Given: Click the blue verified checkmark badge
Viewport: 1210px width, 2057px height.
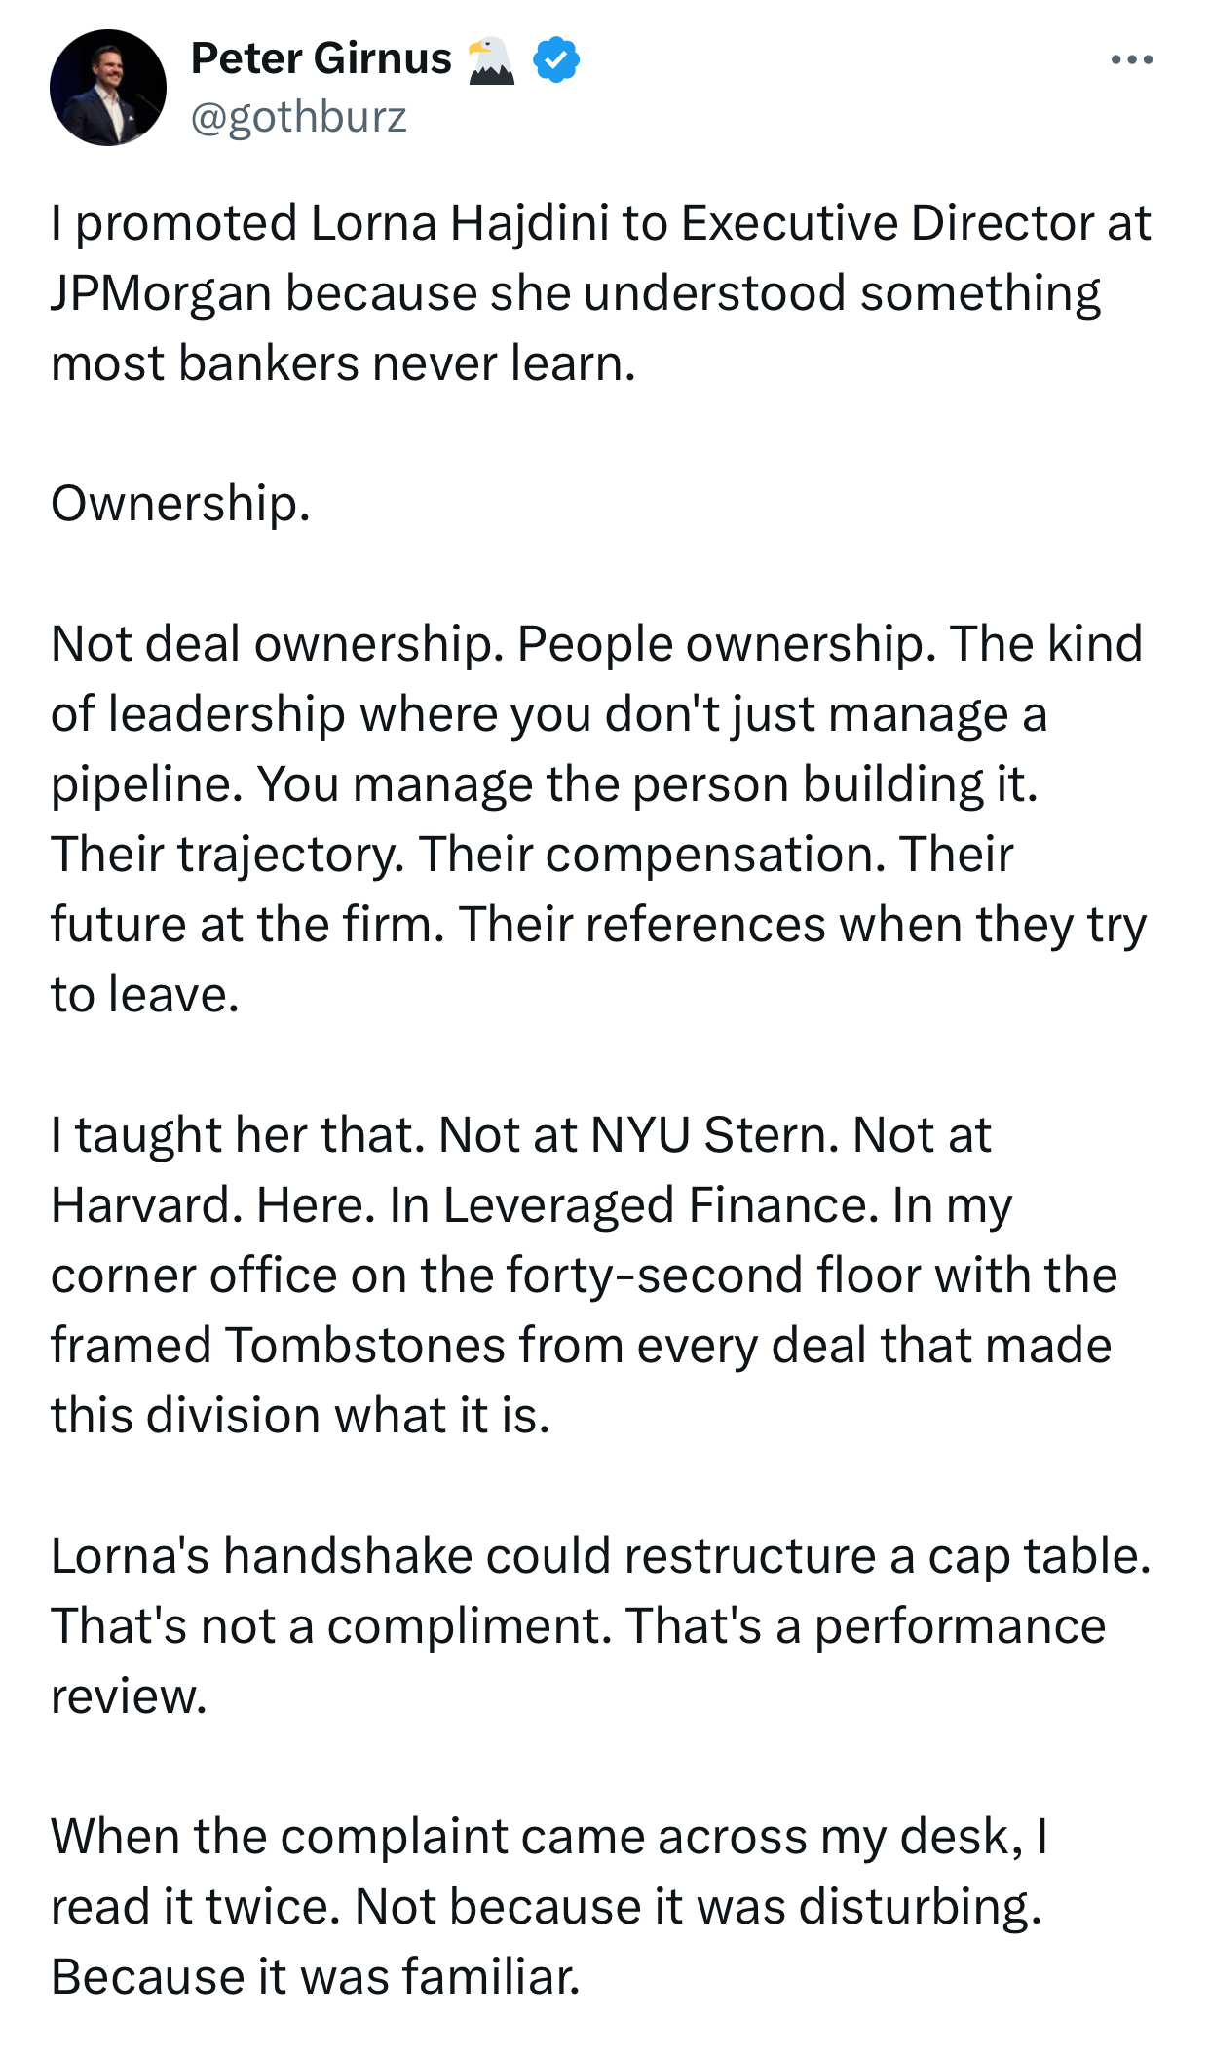Looking at the screenshot, I should click(556, 59).
